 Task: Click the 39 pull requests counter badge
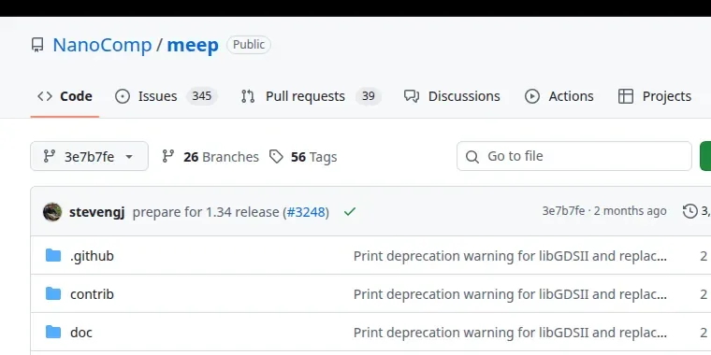[x=369, y=96]
